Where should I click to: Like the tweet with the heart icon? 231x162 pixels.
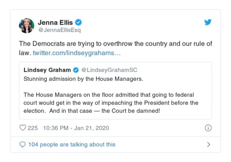[x=23, y=128]
